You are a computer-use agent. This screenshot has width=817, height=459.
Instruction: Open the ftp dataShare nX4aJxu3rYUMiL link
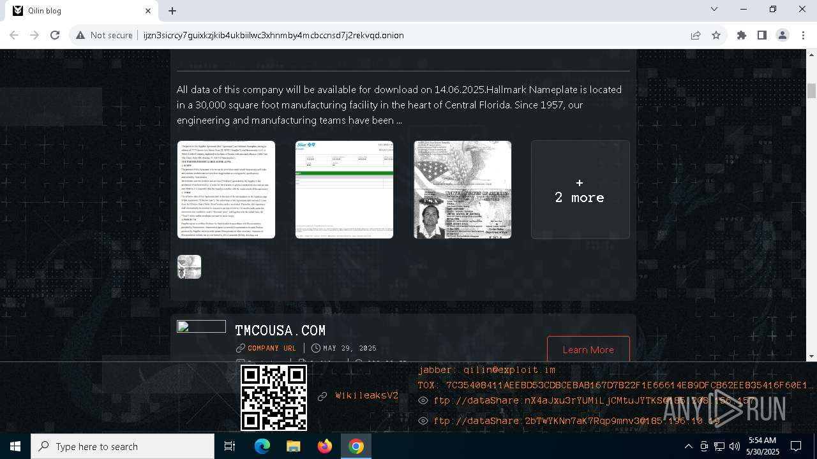(594, 400)
